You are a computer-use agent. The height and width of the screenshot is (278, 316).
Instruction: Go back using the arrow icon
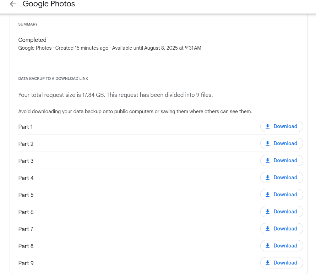coord(13,4)
